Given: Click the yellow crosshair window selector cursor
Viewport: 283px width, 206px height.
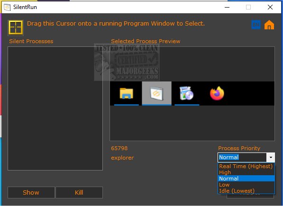Looking at the screenshot, I should pyautogui.click(x=16, y=27).
